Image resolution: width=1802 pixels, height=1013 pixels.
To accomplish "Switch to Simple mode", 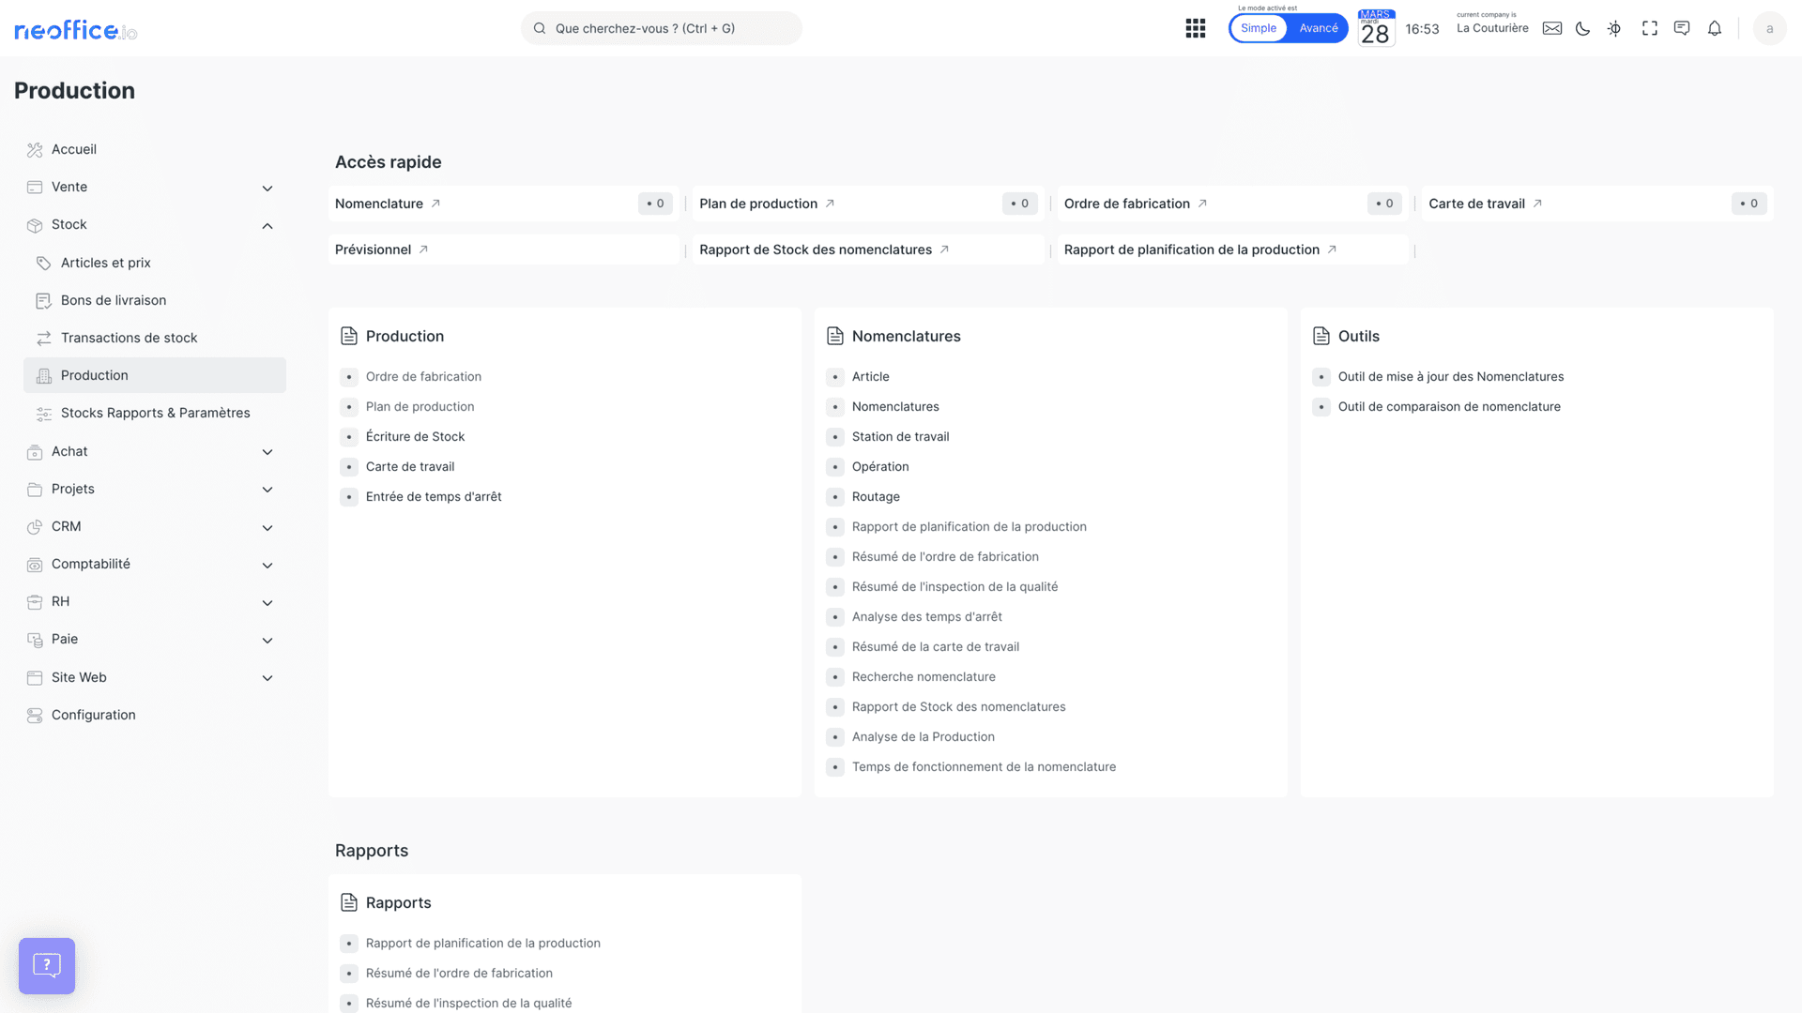I will coord(1258,28).
